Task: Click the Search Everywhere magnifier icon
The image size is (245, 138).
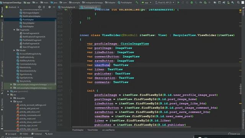Action: [x=238, y=3]
